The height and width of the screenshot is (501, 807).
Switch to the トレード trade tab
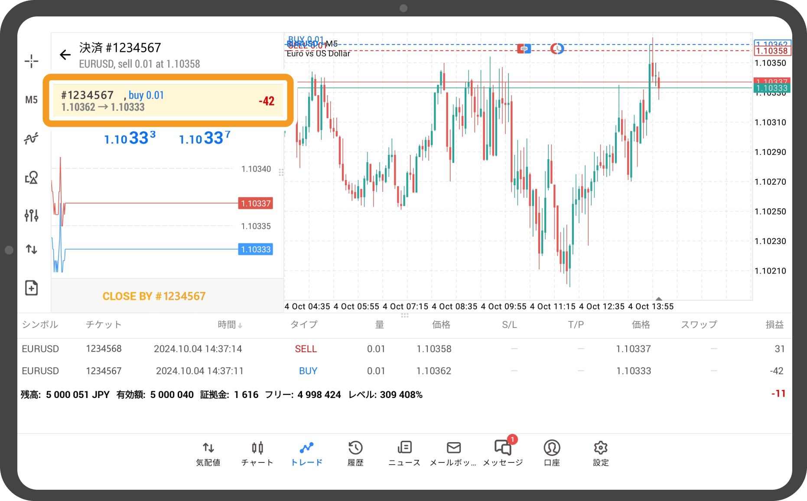tap(306, 453)
